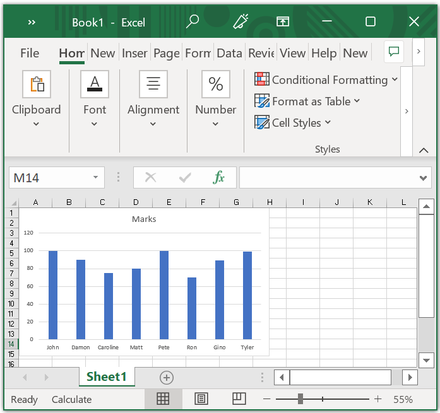Viewport: 440px width, 413px height.
Task: Click the Pete bar in chart
Action: coord(164,295)
